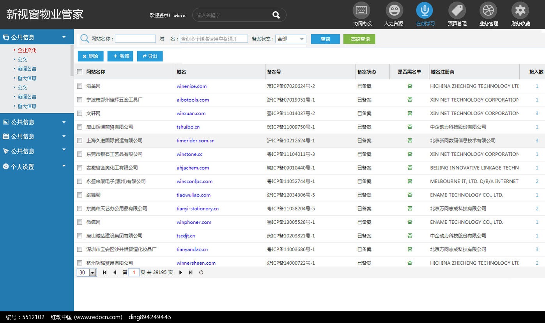The image size is (545, 323).
Task: Select all rows with header checkbox
Action: pyautogui.click(x=80, y=72)
